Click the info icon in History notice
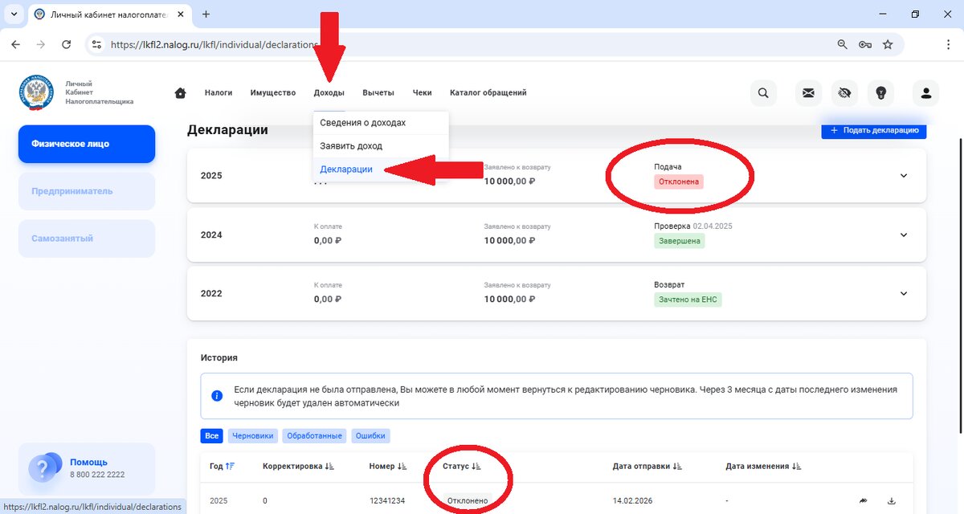Viewport: 964px width, 514px height. [216, 396]
